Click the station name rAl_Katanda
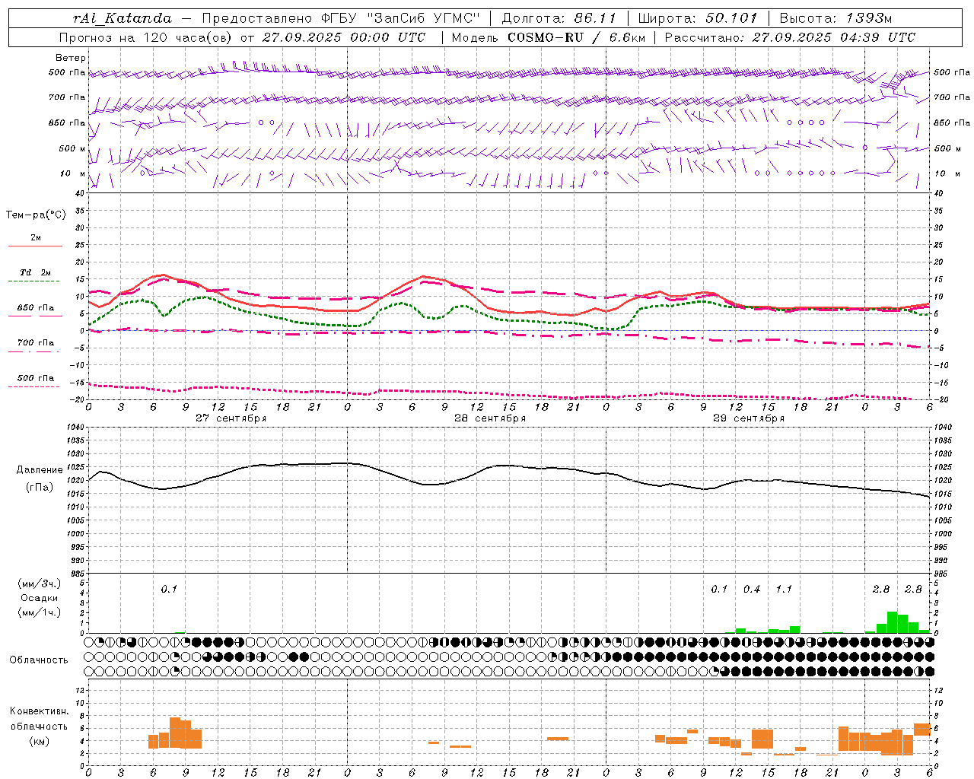The width and height of the screenshot is (974, 779). 123,18
